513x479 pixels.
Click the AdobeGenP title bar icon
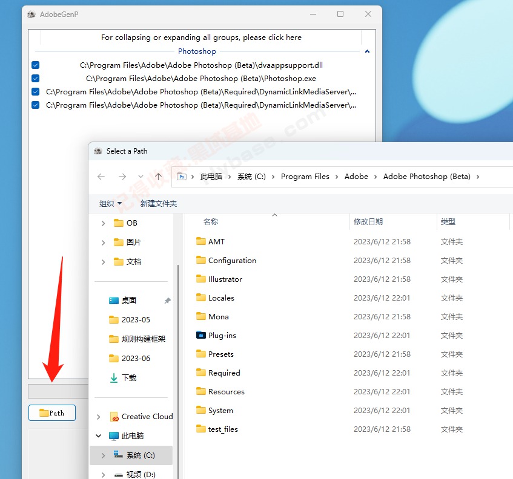(x=31, y=15)
